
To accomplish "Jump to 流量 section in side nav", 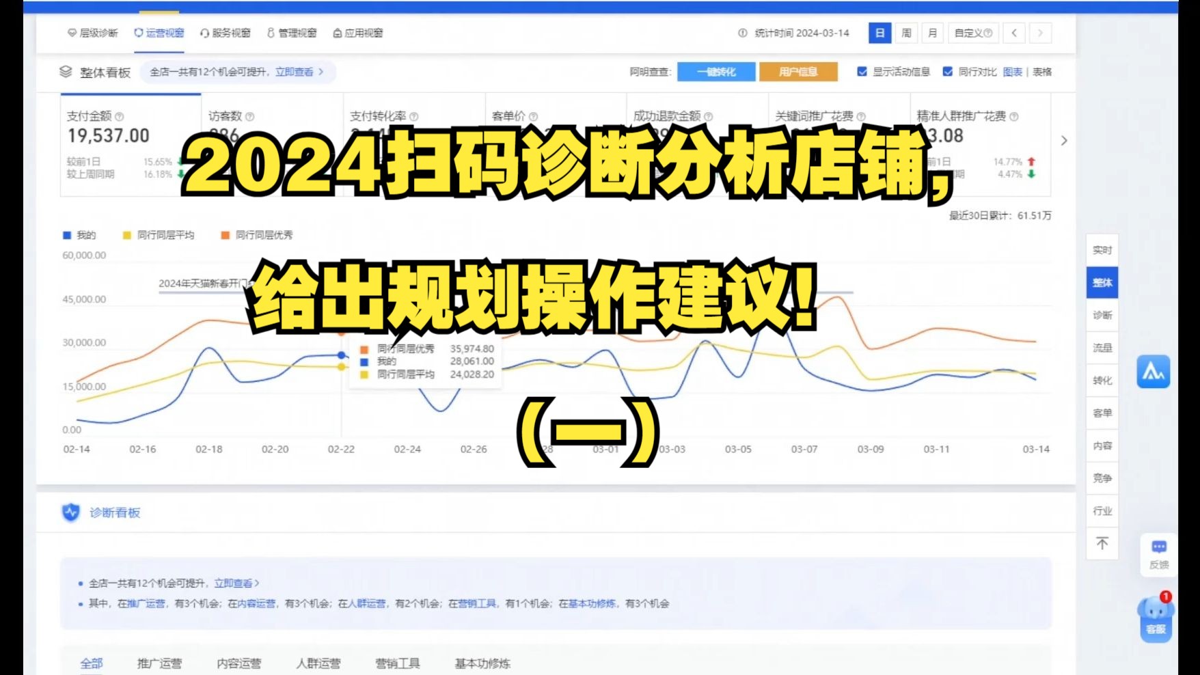I will (1102, 348).
